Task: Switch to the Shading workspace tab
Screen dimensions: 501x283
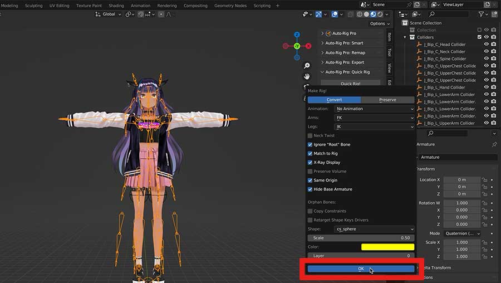Action: point(116,6)
